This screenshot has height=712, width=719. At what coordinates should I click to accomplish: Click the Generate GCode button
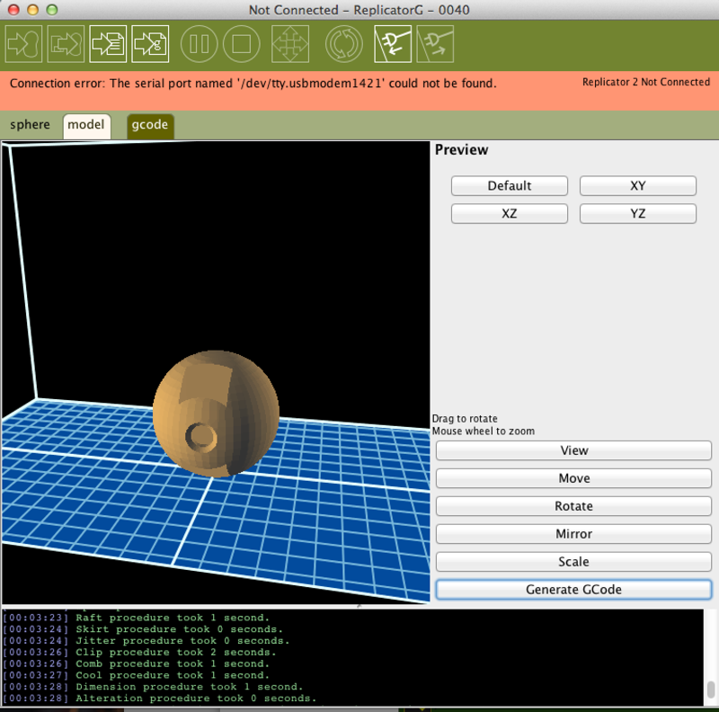coord(573,590)
